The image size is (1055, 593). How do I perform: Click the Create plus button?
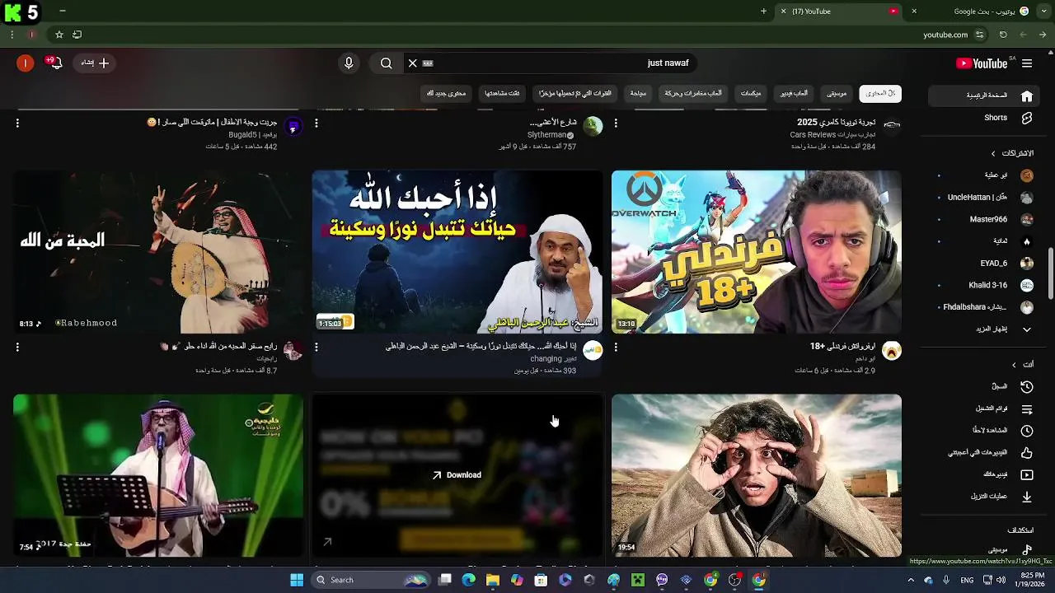(95, 63)
